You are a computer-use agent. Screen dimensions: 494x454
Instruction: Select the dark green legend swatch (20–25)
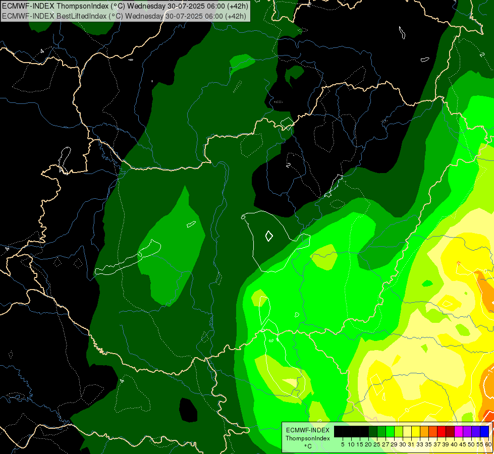373,432
